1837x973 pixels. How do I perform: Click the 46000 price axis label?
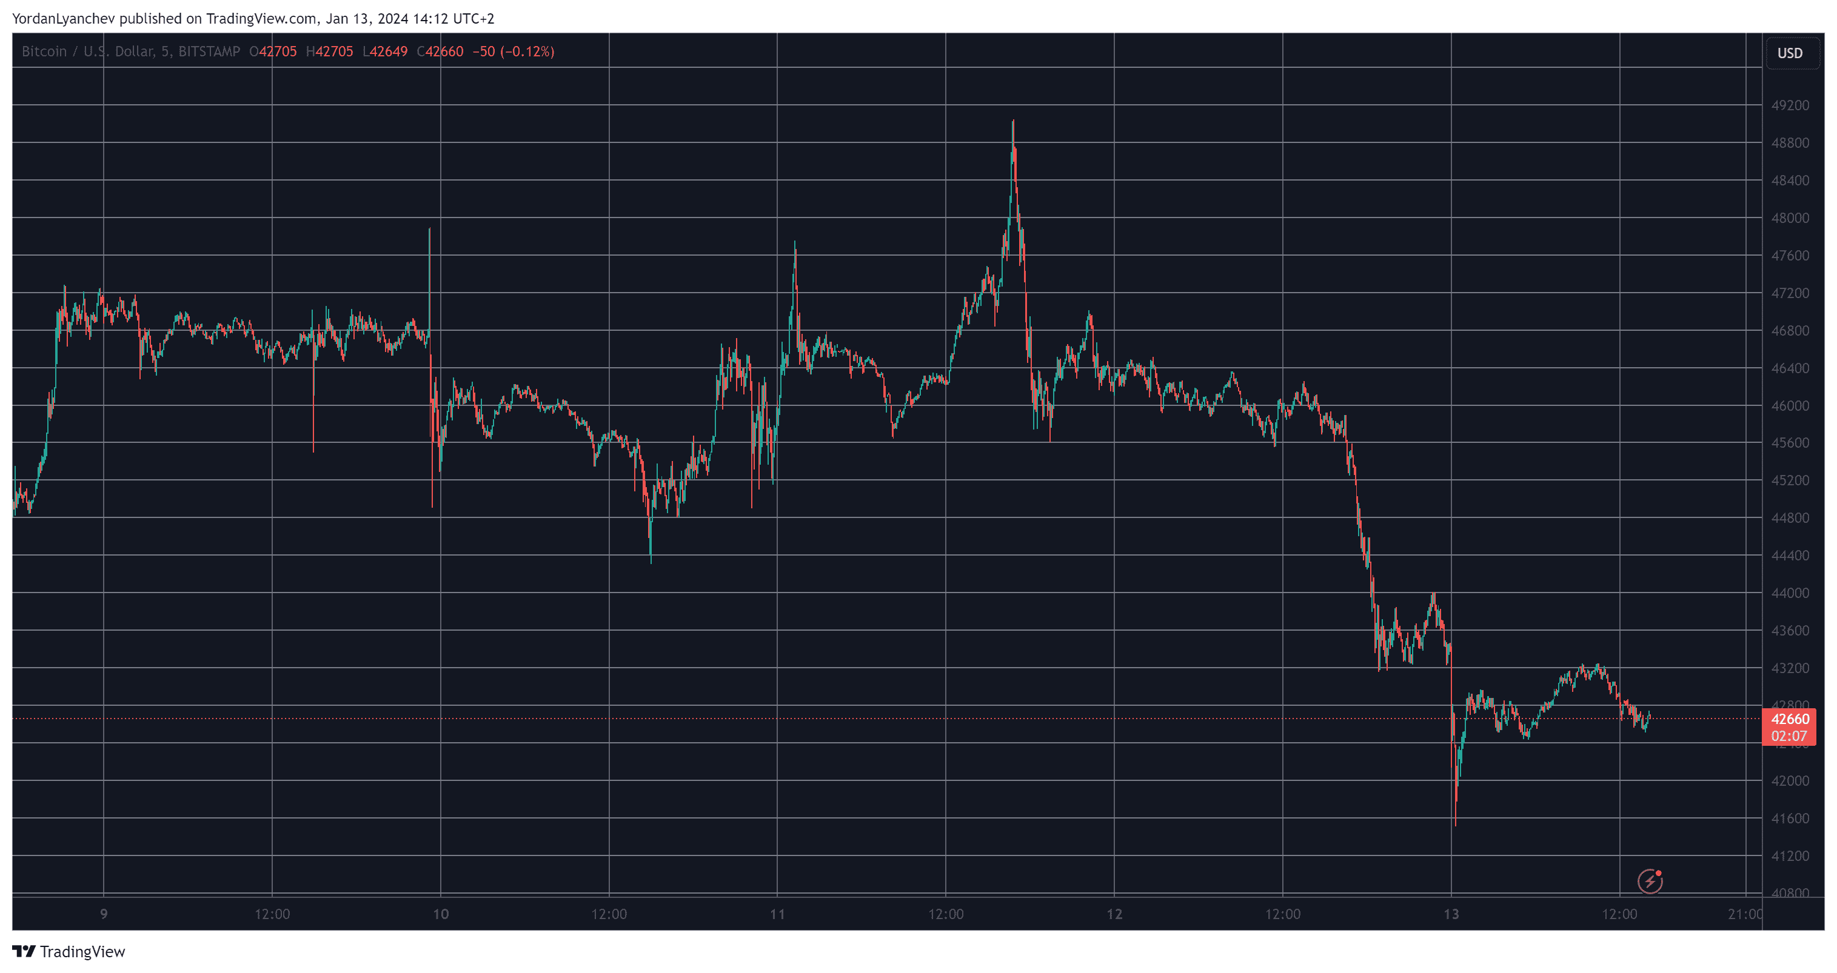tap(1790, 405)
